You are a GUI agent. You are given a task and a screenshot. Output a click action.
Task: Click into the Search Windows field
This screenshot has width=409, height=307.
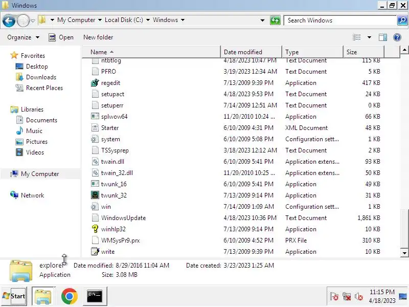tap(340, 20)
